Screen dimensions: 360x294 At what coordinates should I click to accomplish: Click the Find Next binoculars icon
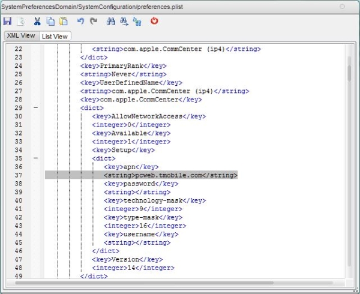(124, 21)
